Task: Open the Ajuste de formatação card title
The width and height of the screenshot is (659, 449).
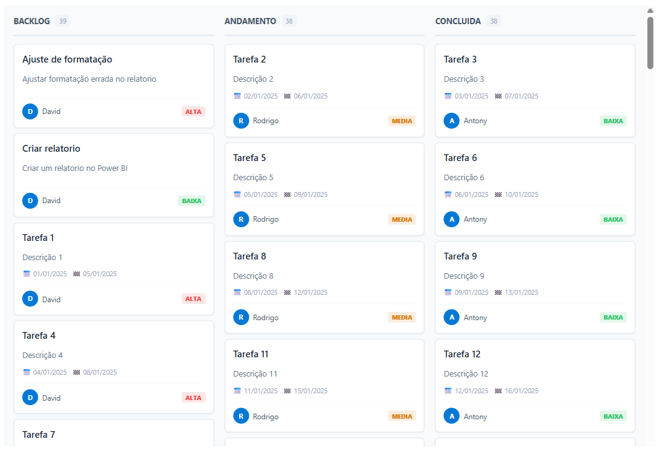Action: pyautogui.click(x=67, y=59)
